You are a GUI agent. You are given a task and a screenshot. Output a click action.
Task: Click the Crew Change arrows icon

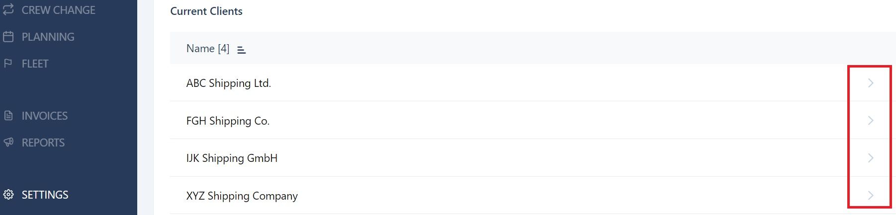[8, 9]
